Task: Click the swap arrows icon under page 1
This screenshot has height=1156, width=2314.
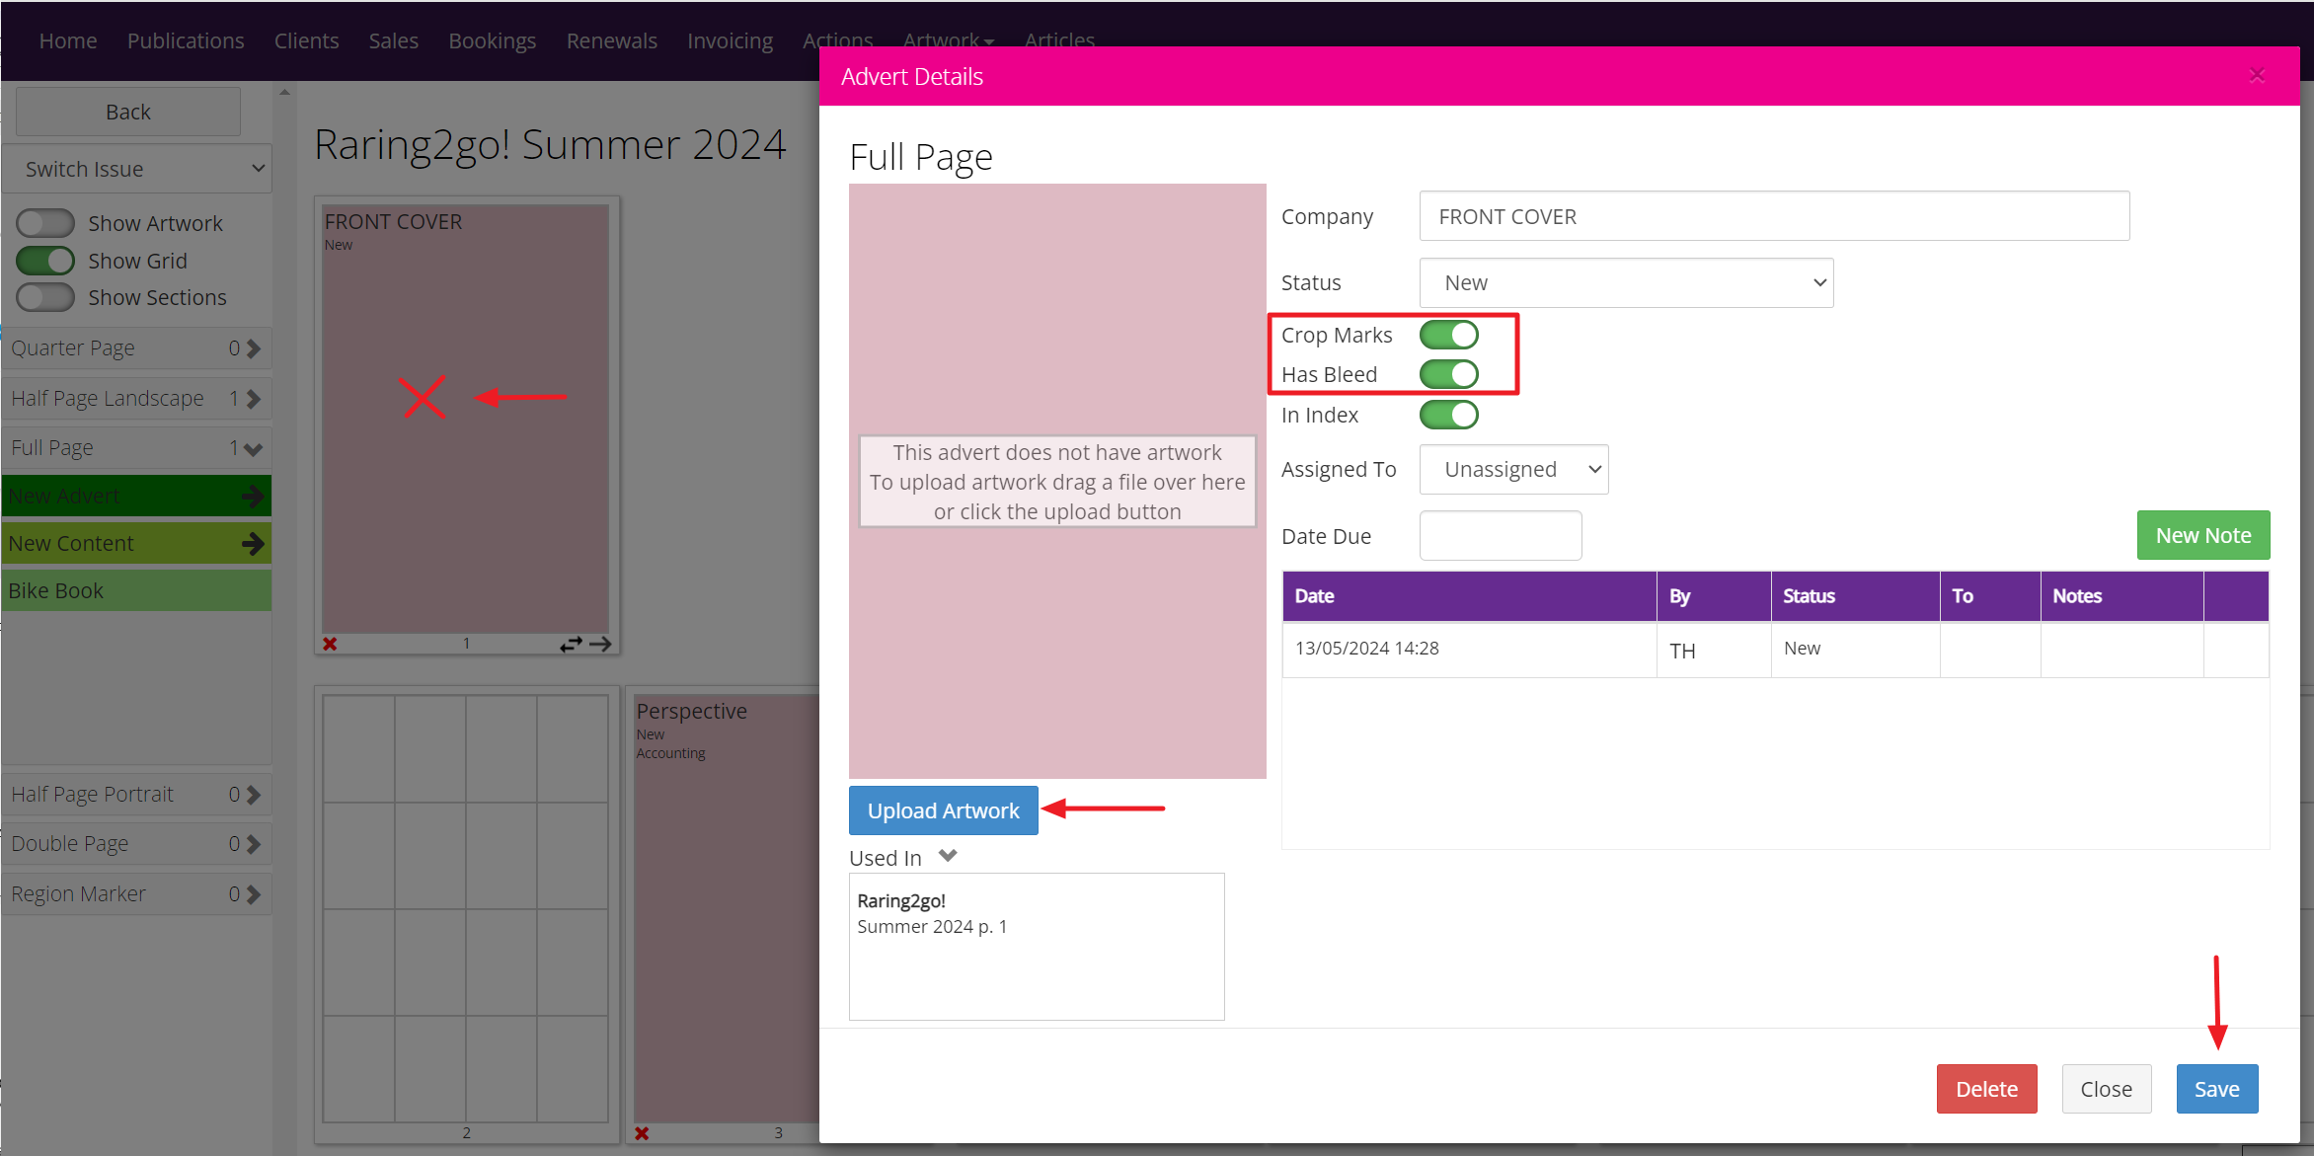Action: point(571,644)
